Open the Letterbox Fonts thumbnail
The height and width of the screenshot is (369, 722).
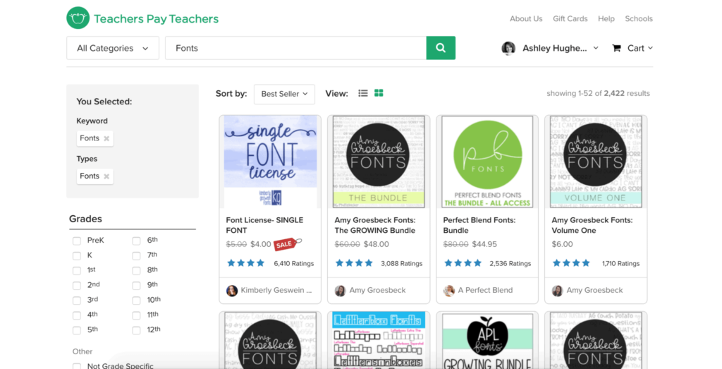(379, 341)
